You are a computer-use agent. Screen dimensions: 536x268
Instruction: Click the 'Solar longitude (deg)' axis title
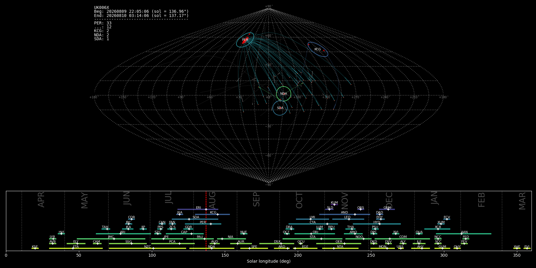point(269,261)
